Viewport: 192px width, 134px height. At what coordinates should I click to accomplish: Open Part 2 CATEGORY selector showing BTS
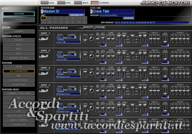pyautogui.click(x=72, y=54)
